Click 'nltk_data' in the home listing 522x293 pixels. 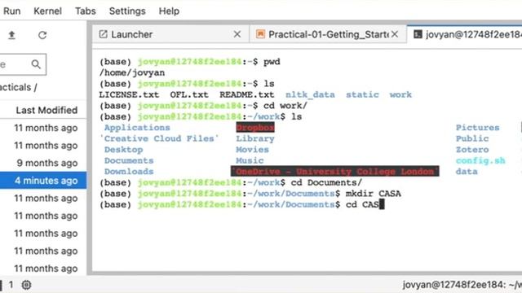[310, 94]
